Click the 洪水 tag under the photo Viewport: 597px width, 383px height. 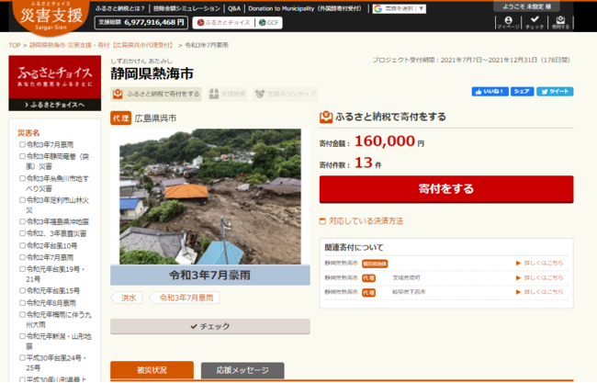(x=128, y=298)
